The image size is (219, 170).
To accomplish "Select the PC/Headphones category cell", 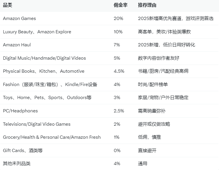I will pos(20,111).
